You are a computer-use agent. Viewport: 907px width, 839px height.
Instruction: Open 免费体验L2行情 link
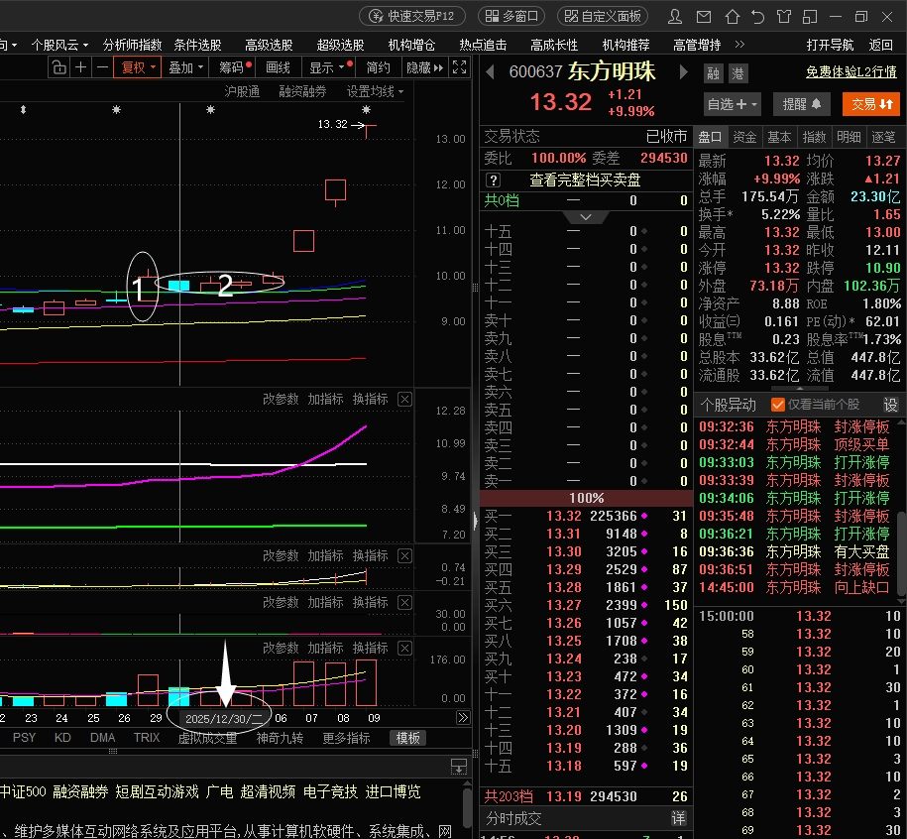(x=851, y=71)
